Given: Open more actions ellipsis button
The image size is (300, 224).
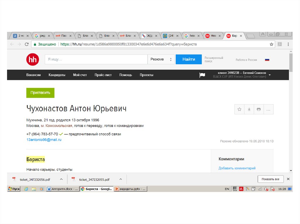Looking at the screenshot, I should [268, 109].
